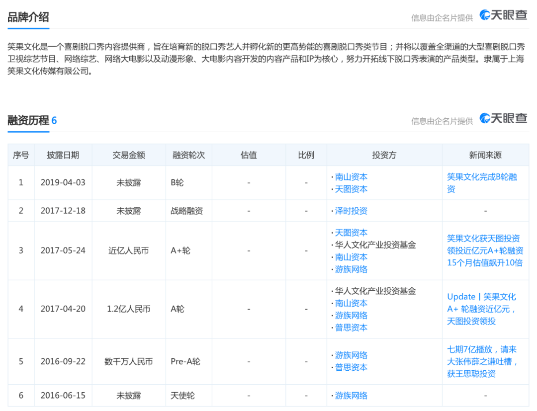
Task: Click the 数千万人民币 amount cell
Action: pyautogui.click(x=129, y=361)
